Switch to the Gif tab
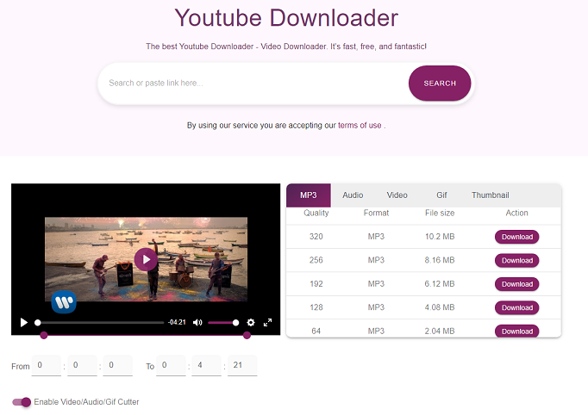Screen dimensions: 588x415 pyautogui.click(x=441, y=195)
